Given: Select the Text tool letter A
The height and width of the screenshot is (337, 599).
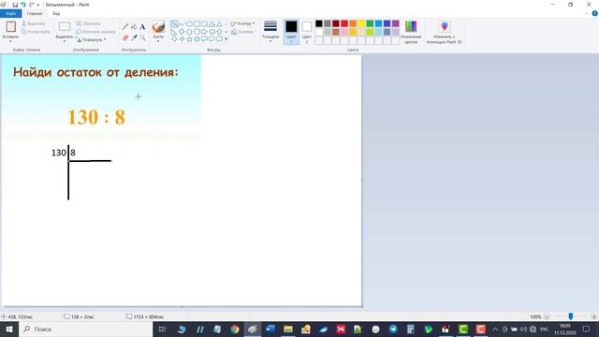Looking at the screenshot, I should pos(142,27).
